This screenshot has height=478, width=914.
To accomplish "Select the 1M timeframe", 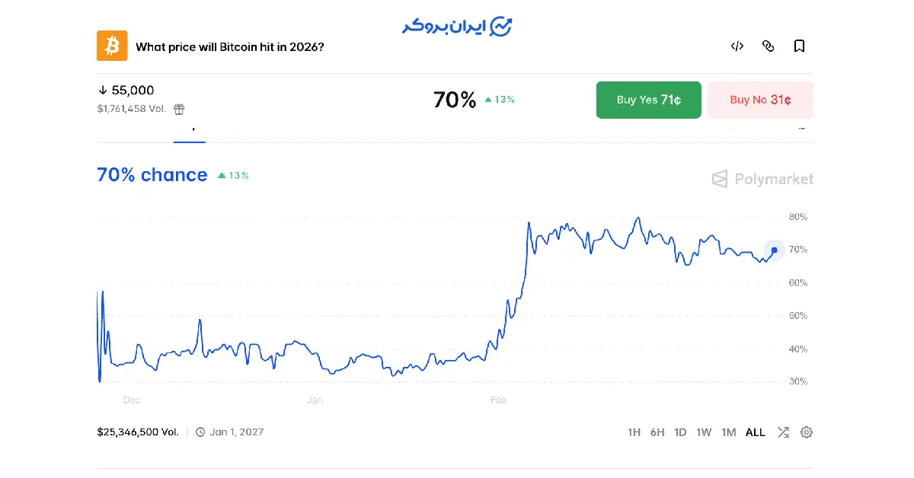I will coord(728,432).
